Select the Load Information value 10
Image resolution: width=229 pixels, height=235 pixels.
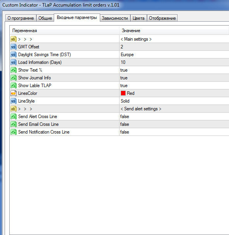pyautogui.click(x=123, y=62)
